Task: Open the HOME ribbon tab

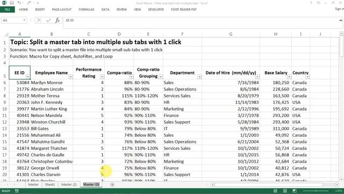Action: pos(24,10)
